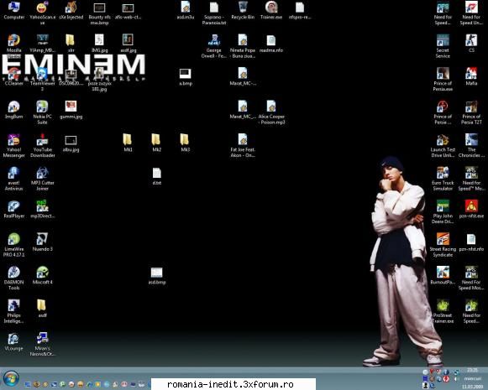
Task: Select the George Orwell document icon
Action: [214, 46]
